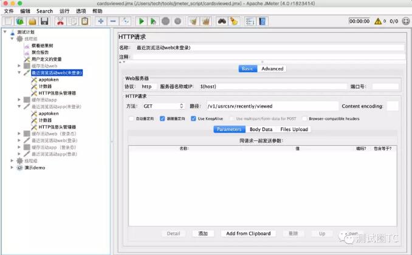Image resolution: width=412 pixels, height=255 pixels.
Task: Collapse all nodes with the minus icon
Action: click(113, 21)
